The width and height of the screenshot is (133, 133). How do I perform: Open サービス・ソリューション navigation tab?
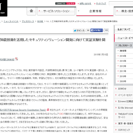[56, 11]
